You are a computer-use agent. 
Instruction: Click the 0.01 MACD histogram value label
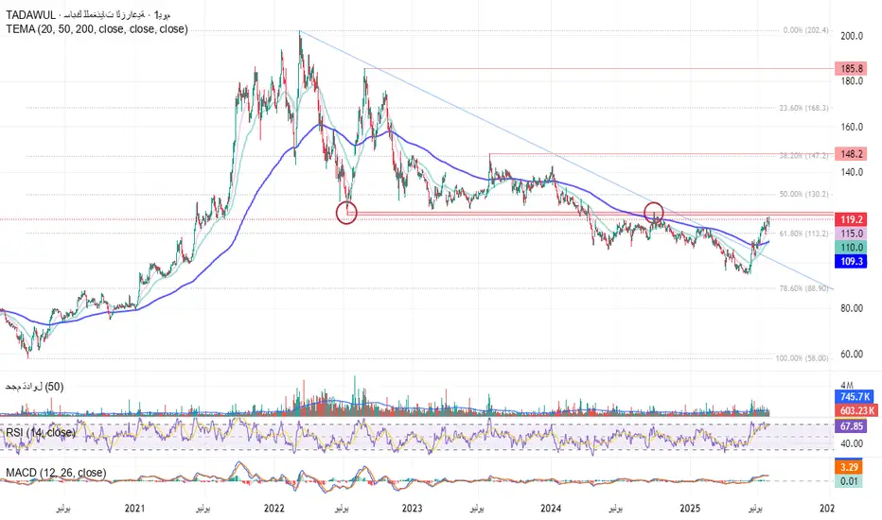tap(849, 481)
